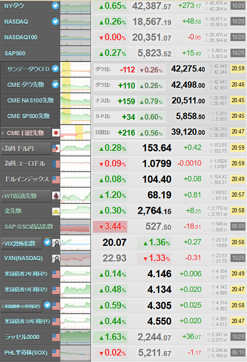Click the +159 ナス比 difference value

click(x=127, y=101)
